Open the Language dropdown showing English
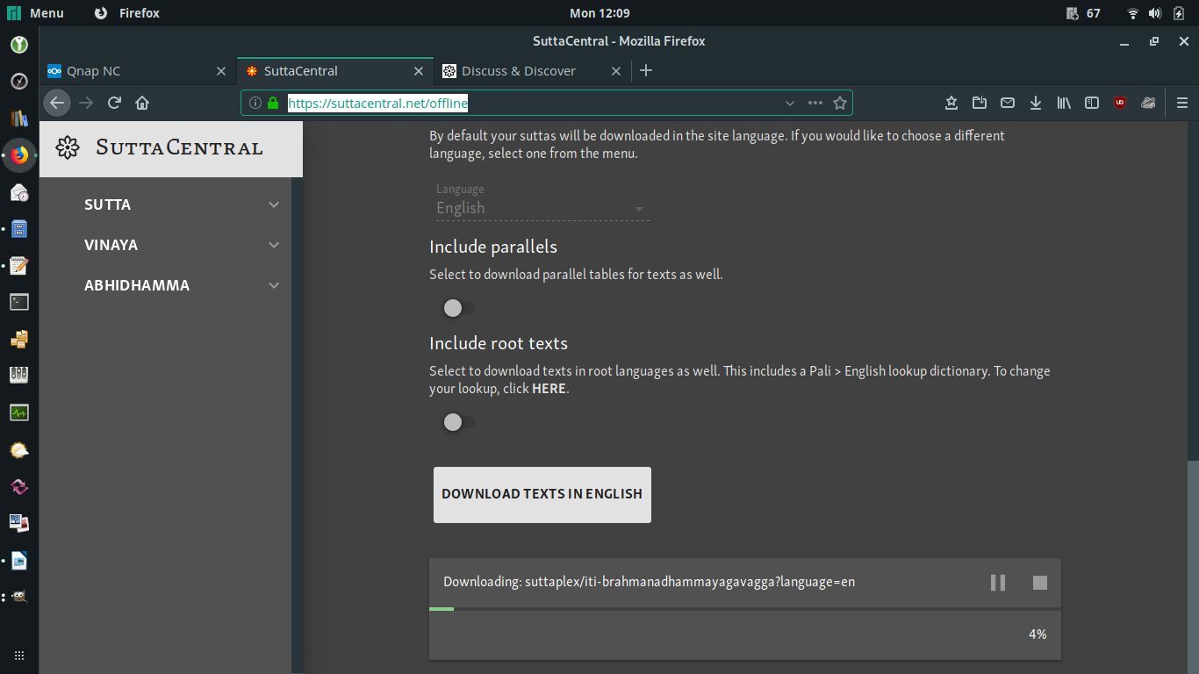This screenshot has width=1199, height=674. tap(542, 208)
